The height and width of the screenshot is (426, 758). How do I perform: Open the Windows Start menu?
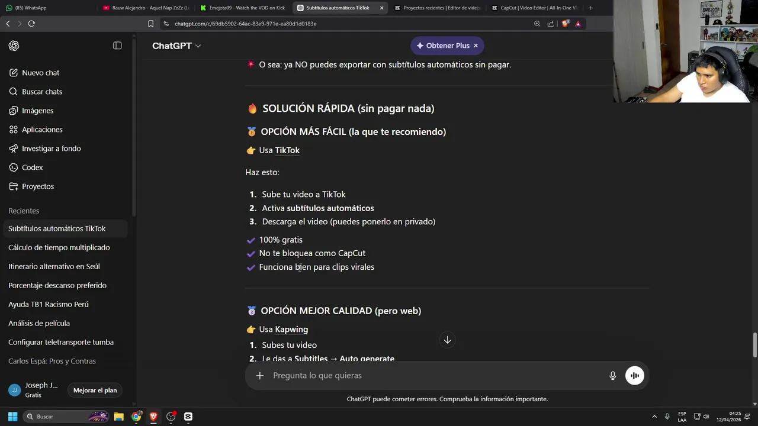tap(12, 417)
